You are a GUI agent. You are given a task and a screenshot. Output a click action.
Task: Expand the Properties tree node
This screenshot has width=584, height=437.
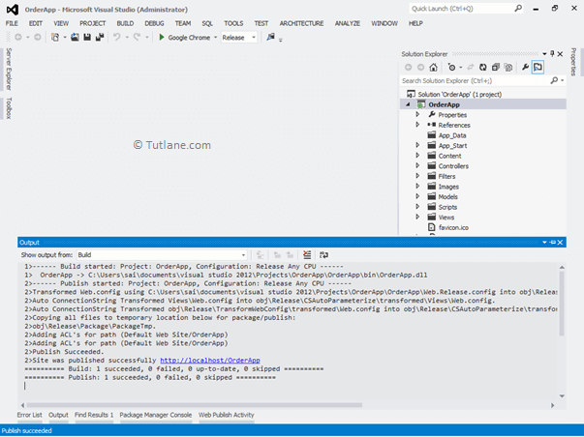(x=417, y=114)
